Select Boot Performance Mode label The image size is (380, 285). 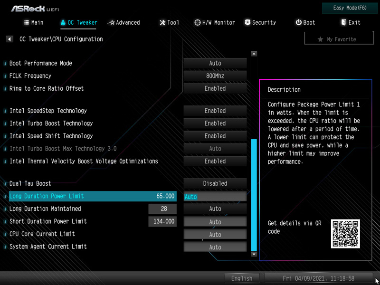pos(41,63)
